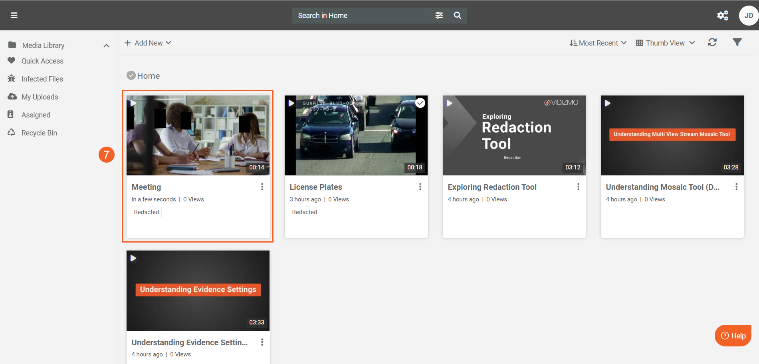Open the filter funnel panel
The image size is (759, 364).
737,42
